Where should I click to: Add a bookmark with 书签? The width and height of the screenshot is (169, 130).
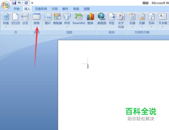112,19
